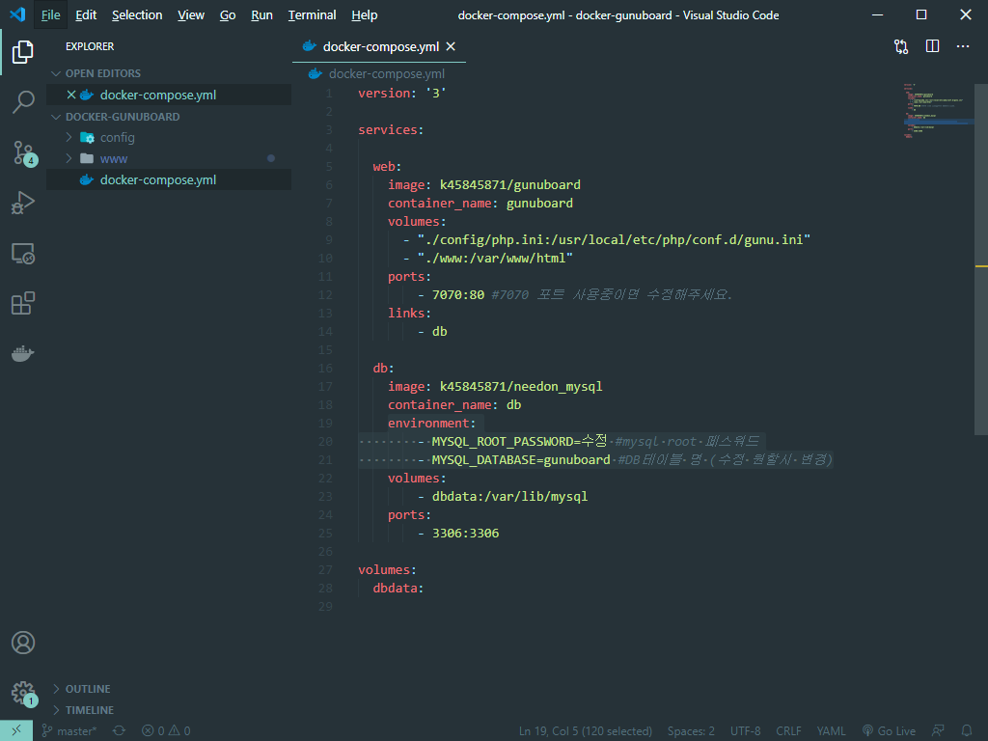The height and width of the screenshot is (741, 988).
Task: Expand the Outline section
Action: coord(87,689)
